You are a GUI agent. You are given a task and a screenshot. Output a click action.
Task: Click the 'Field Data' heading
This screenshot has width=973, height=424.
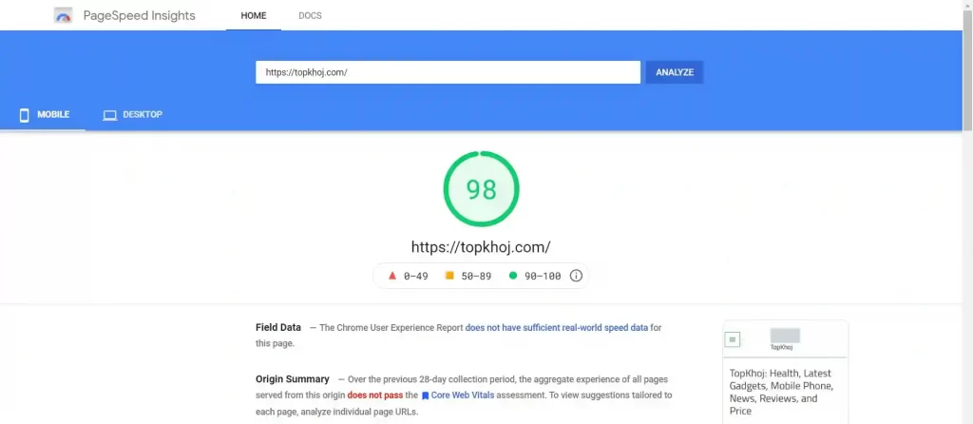point(278,327)
